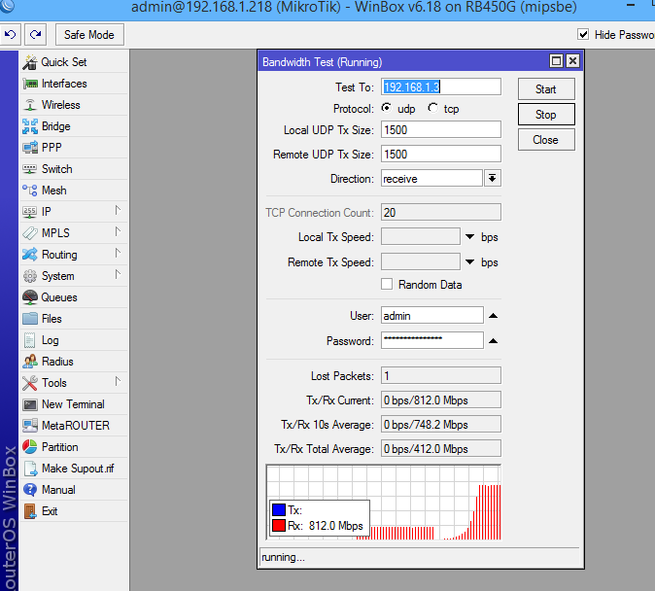Click the Local Tx Speed input field
This screenshot has width=655, height=591.
[x=421, y=236]
